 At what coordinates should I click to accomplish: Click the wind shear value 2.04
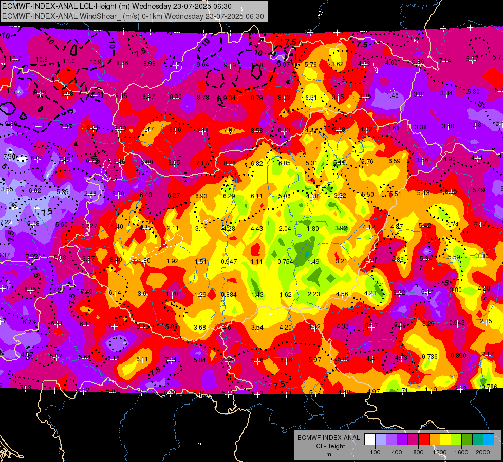tap(285, 228)
